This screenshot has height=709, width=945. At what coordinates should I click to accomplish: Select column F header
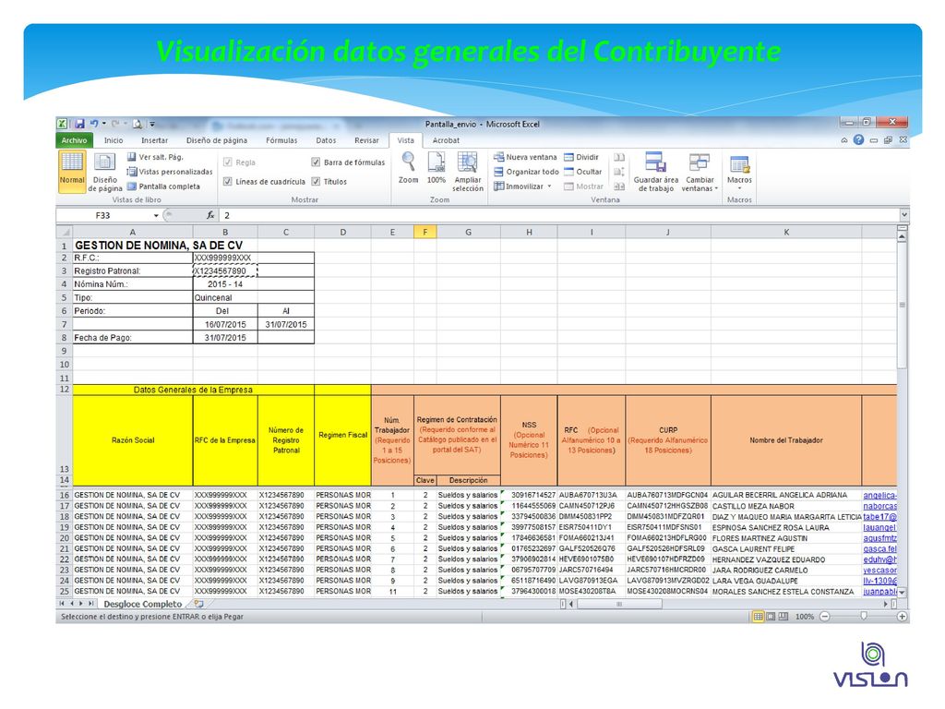[x=425, y=232]
